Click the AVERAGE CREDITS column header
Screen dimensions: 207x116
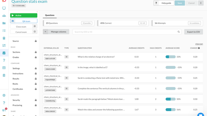tap(137, 48)
